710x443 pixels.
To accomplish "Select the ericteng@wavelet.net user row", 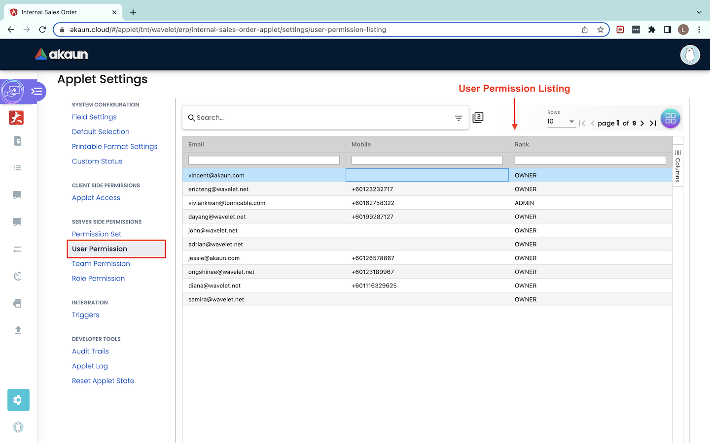I will 218,189.
